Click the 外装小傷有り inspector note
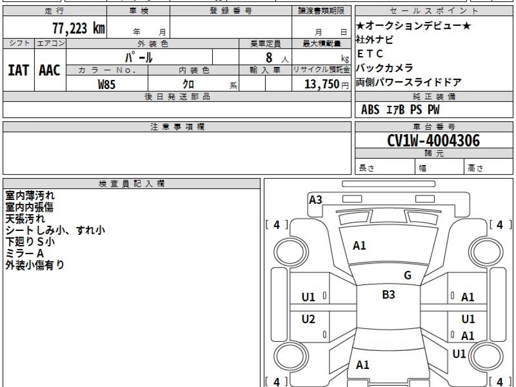Viewport: 516px width, 387px height. [x=35, y=265]
